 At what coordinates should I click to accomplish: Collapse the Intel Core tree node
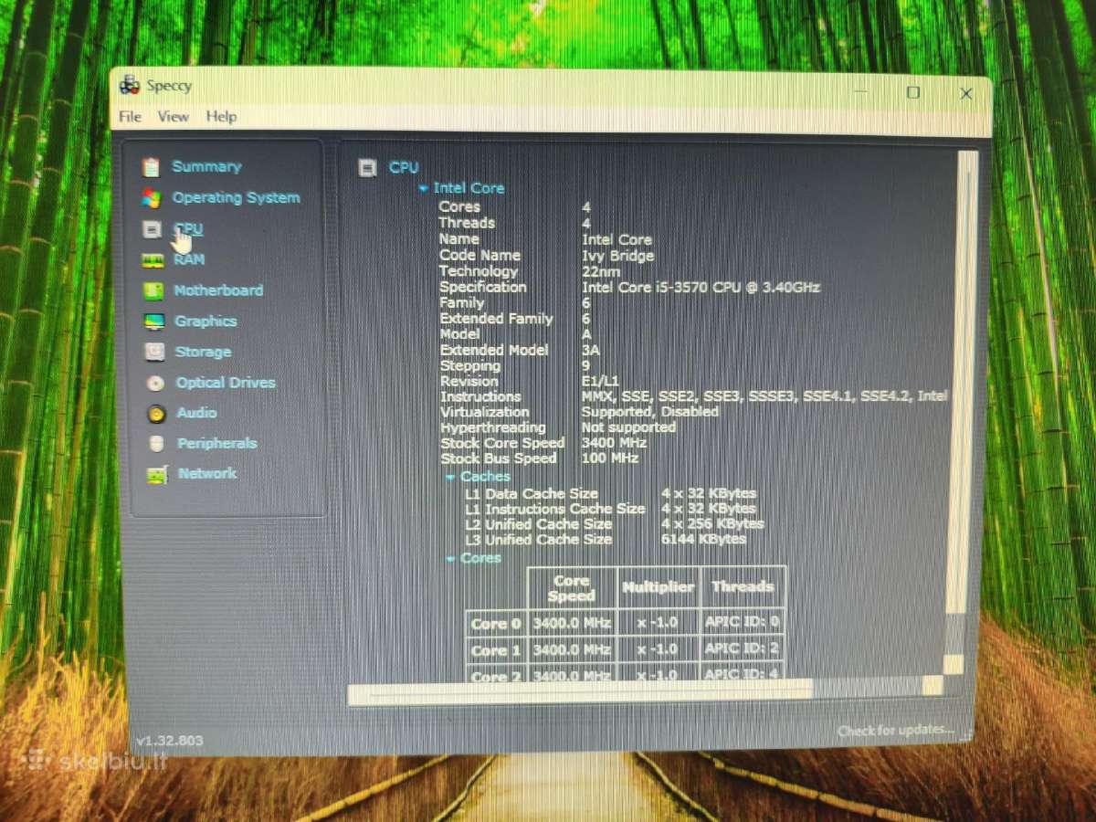pos(423,189)
